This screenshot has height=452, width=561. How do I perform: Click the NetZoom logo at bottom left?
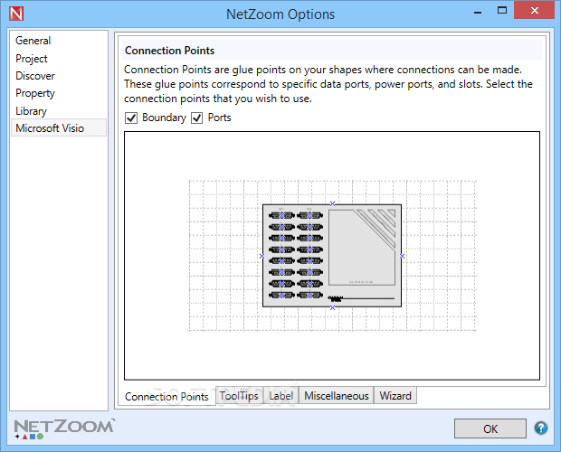[64, 428]
